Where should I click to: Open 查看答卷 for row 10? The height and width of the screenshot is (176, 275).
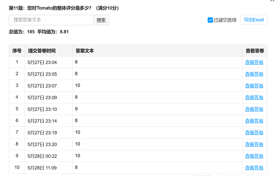254,168
